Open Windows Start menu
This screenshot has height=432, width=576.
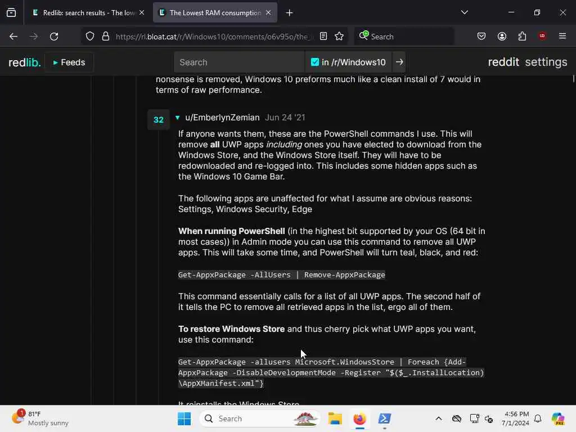[184, 418]
